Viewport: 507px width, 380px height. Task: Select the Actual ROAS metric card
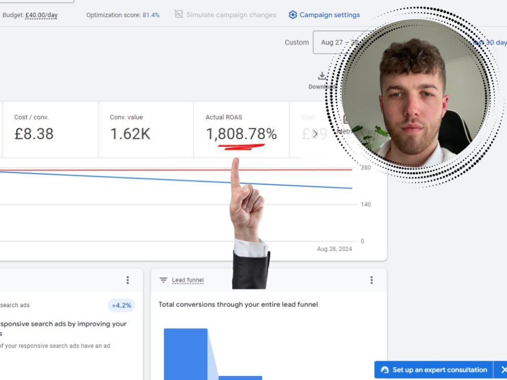coord(241,130)
